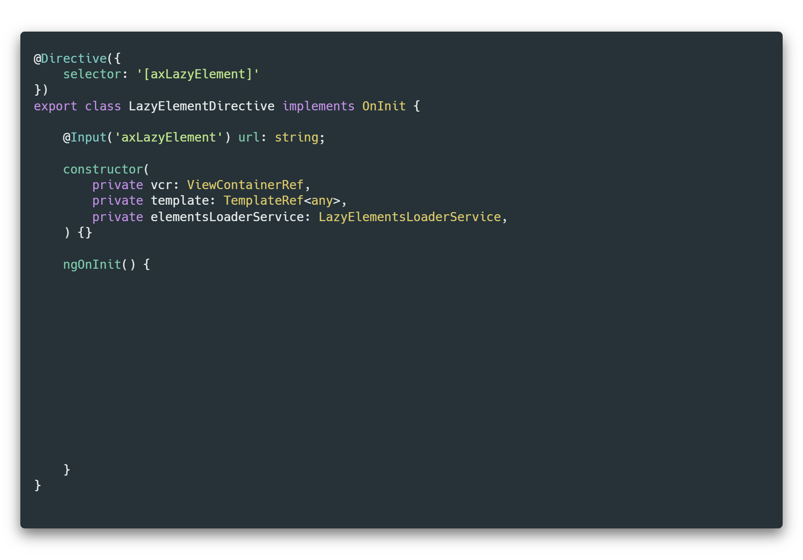Click the ngOnInit method name

click(92, 264)
